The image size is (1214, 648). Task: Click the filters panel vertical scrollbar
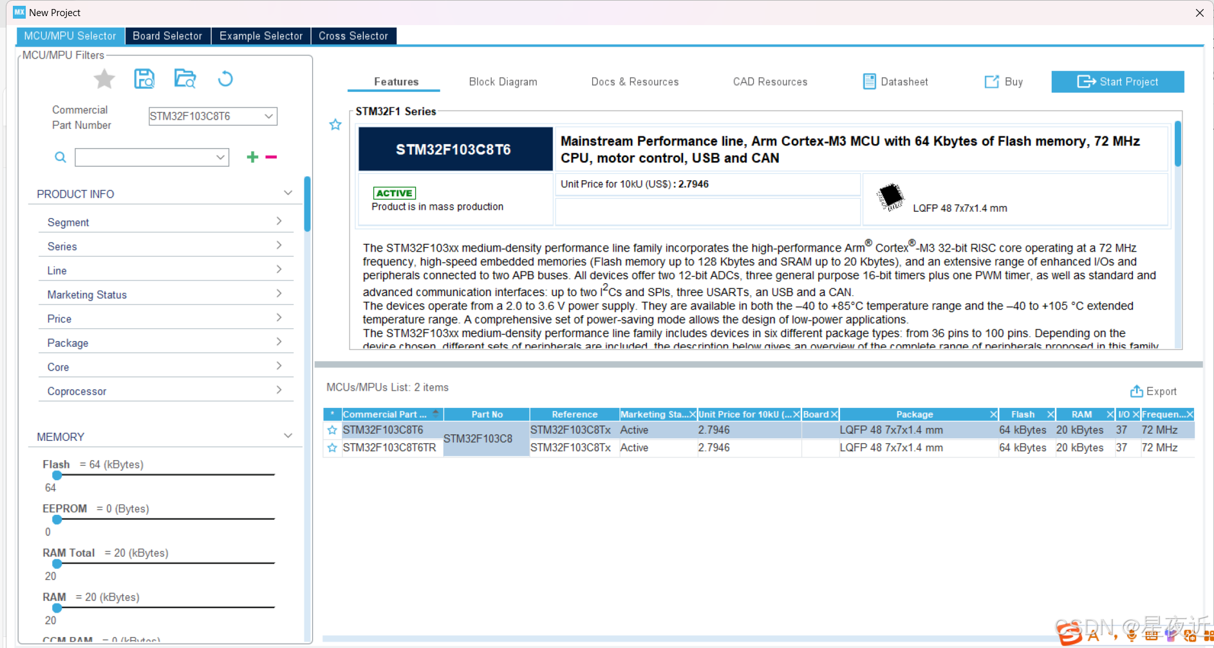(308, 204)
